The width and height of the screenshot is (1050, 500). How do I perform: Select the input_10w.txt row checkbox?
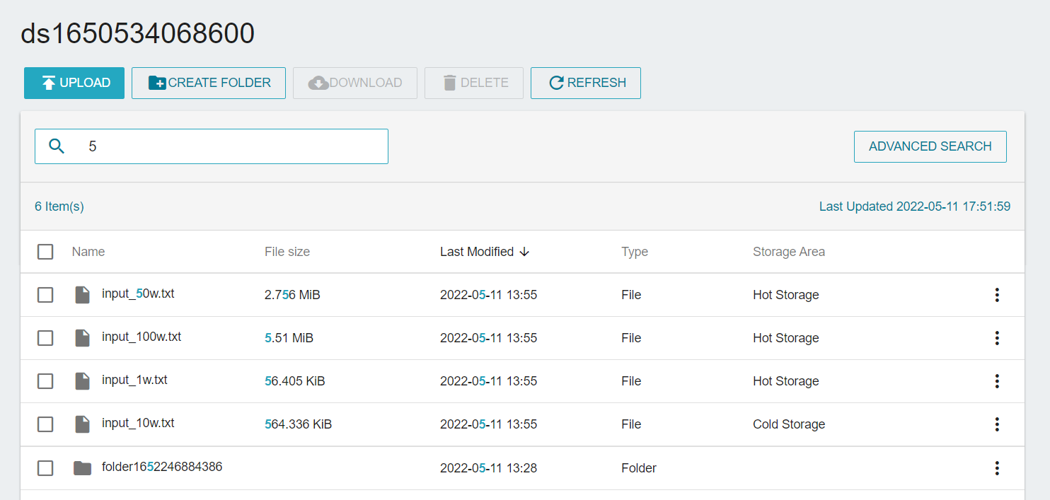tap(45, 424)
